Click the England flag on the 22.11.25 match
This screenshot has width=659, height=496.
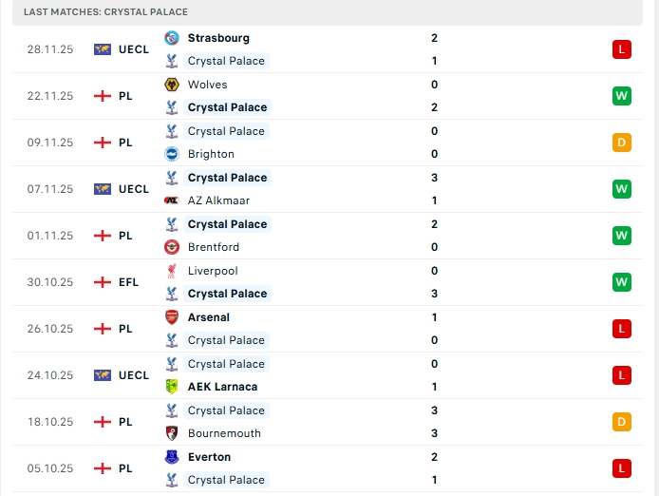pos(103,96)
